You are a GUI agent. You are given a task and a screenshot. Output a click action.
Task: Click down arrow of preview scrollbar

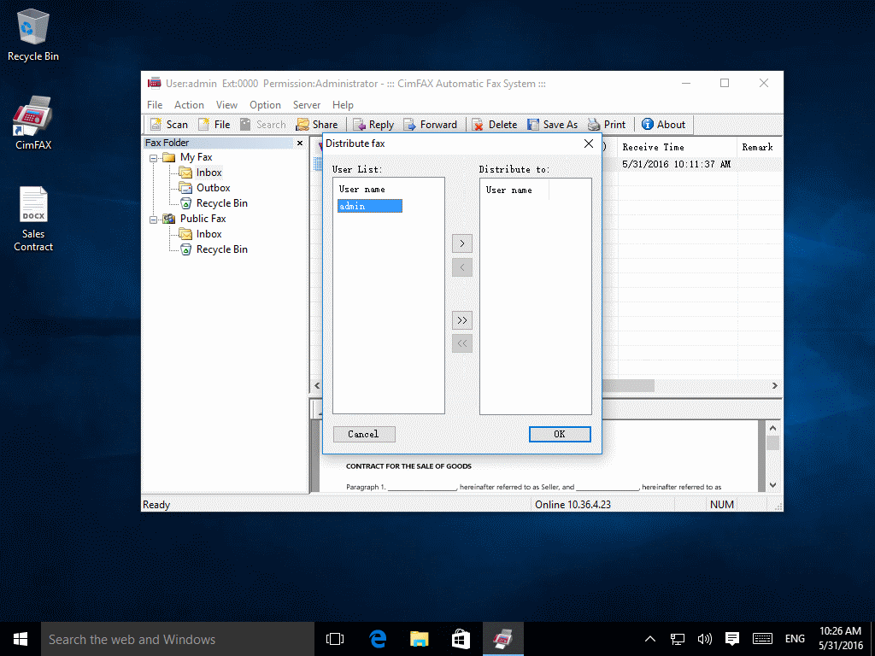click(x=772, y=485)
